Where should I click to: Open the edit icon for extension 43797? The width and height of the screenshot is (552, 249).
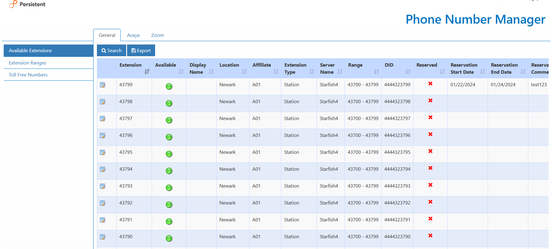103,119
